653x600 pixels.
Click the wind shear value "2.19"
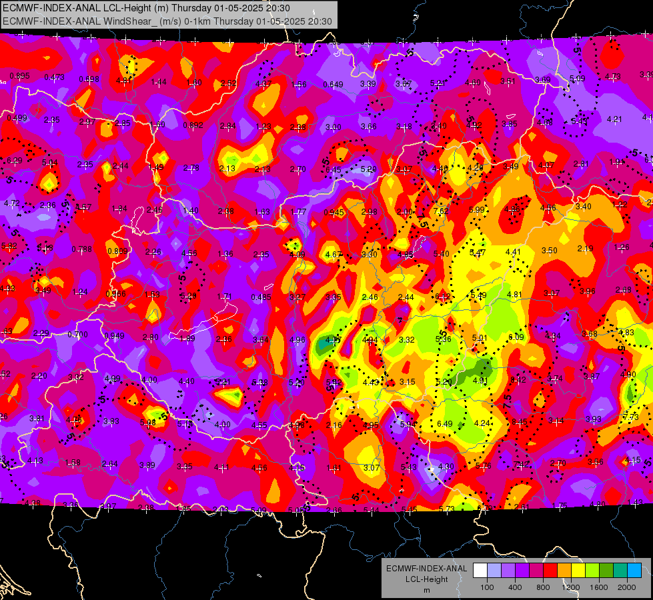(x=585, y=249)
